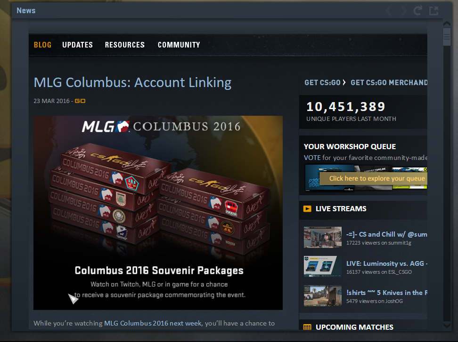Click the Upcoming Matches calendar icon

[307, 327]
